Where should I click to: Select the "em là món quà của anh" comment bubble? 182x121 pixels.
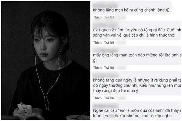(136, 110)
